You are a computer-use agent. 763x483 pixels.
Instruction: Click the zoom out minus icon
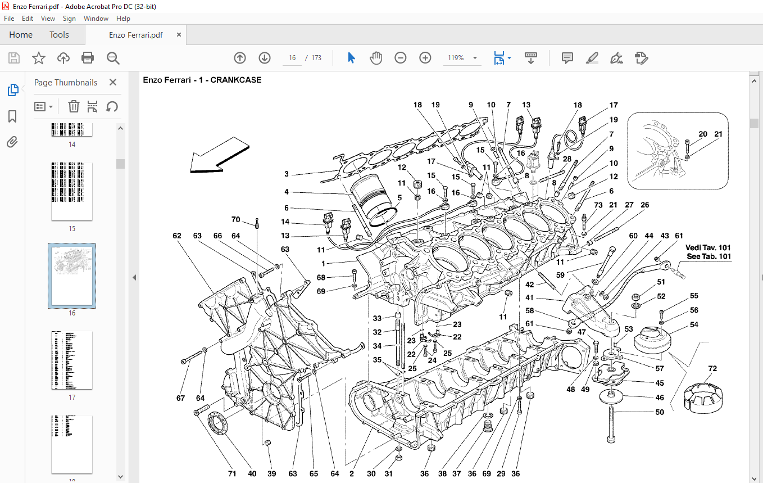(400, 58)
